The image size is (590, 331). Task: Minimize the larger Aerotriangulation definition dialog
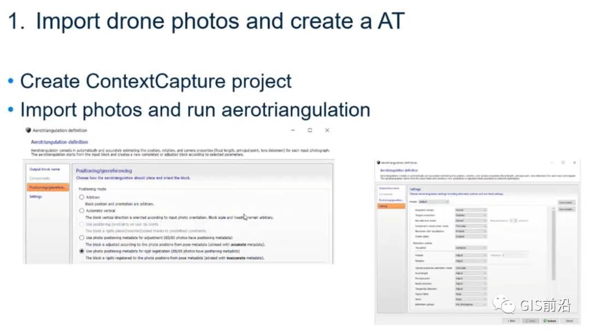293,130
